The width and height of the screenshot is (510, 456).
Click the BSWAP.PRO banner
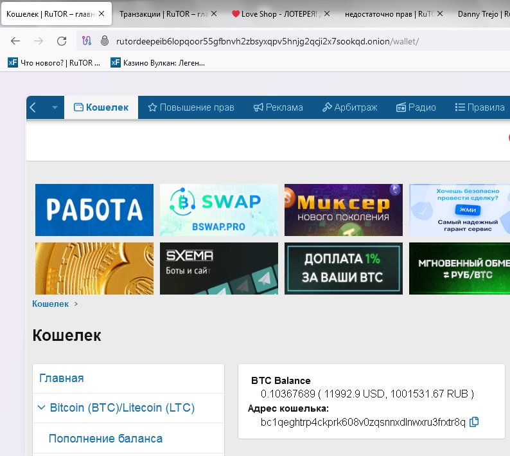point(218,210)
